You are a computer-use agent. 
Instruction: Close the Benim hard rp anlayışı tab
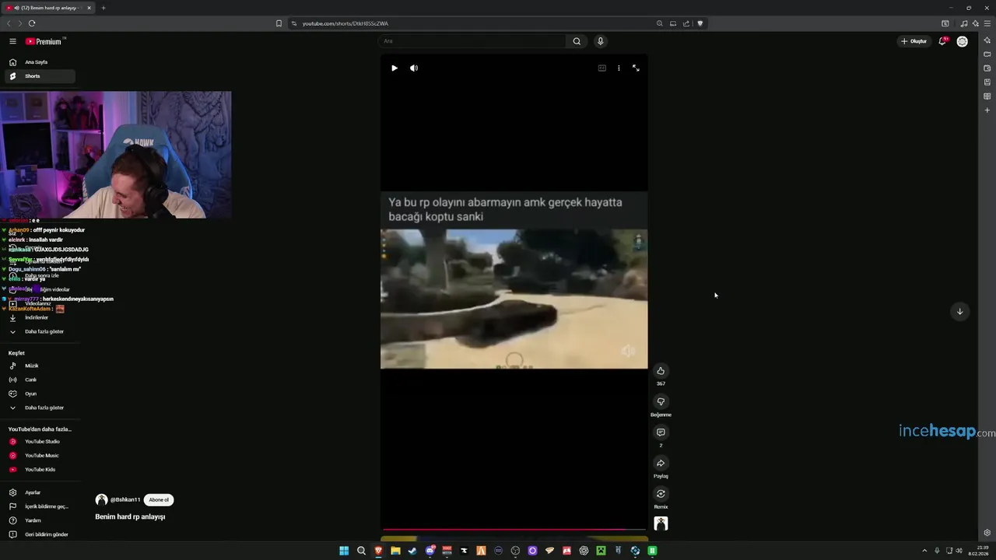(89, 8)
